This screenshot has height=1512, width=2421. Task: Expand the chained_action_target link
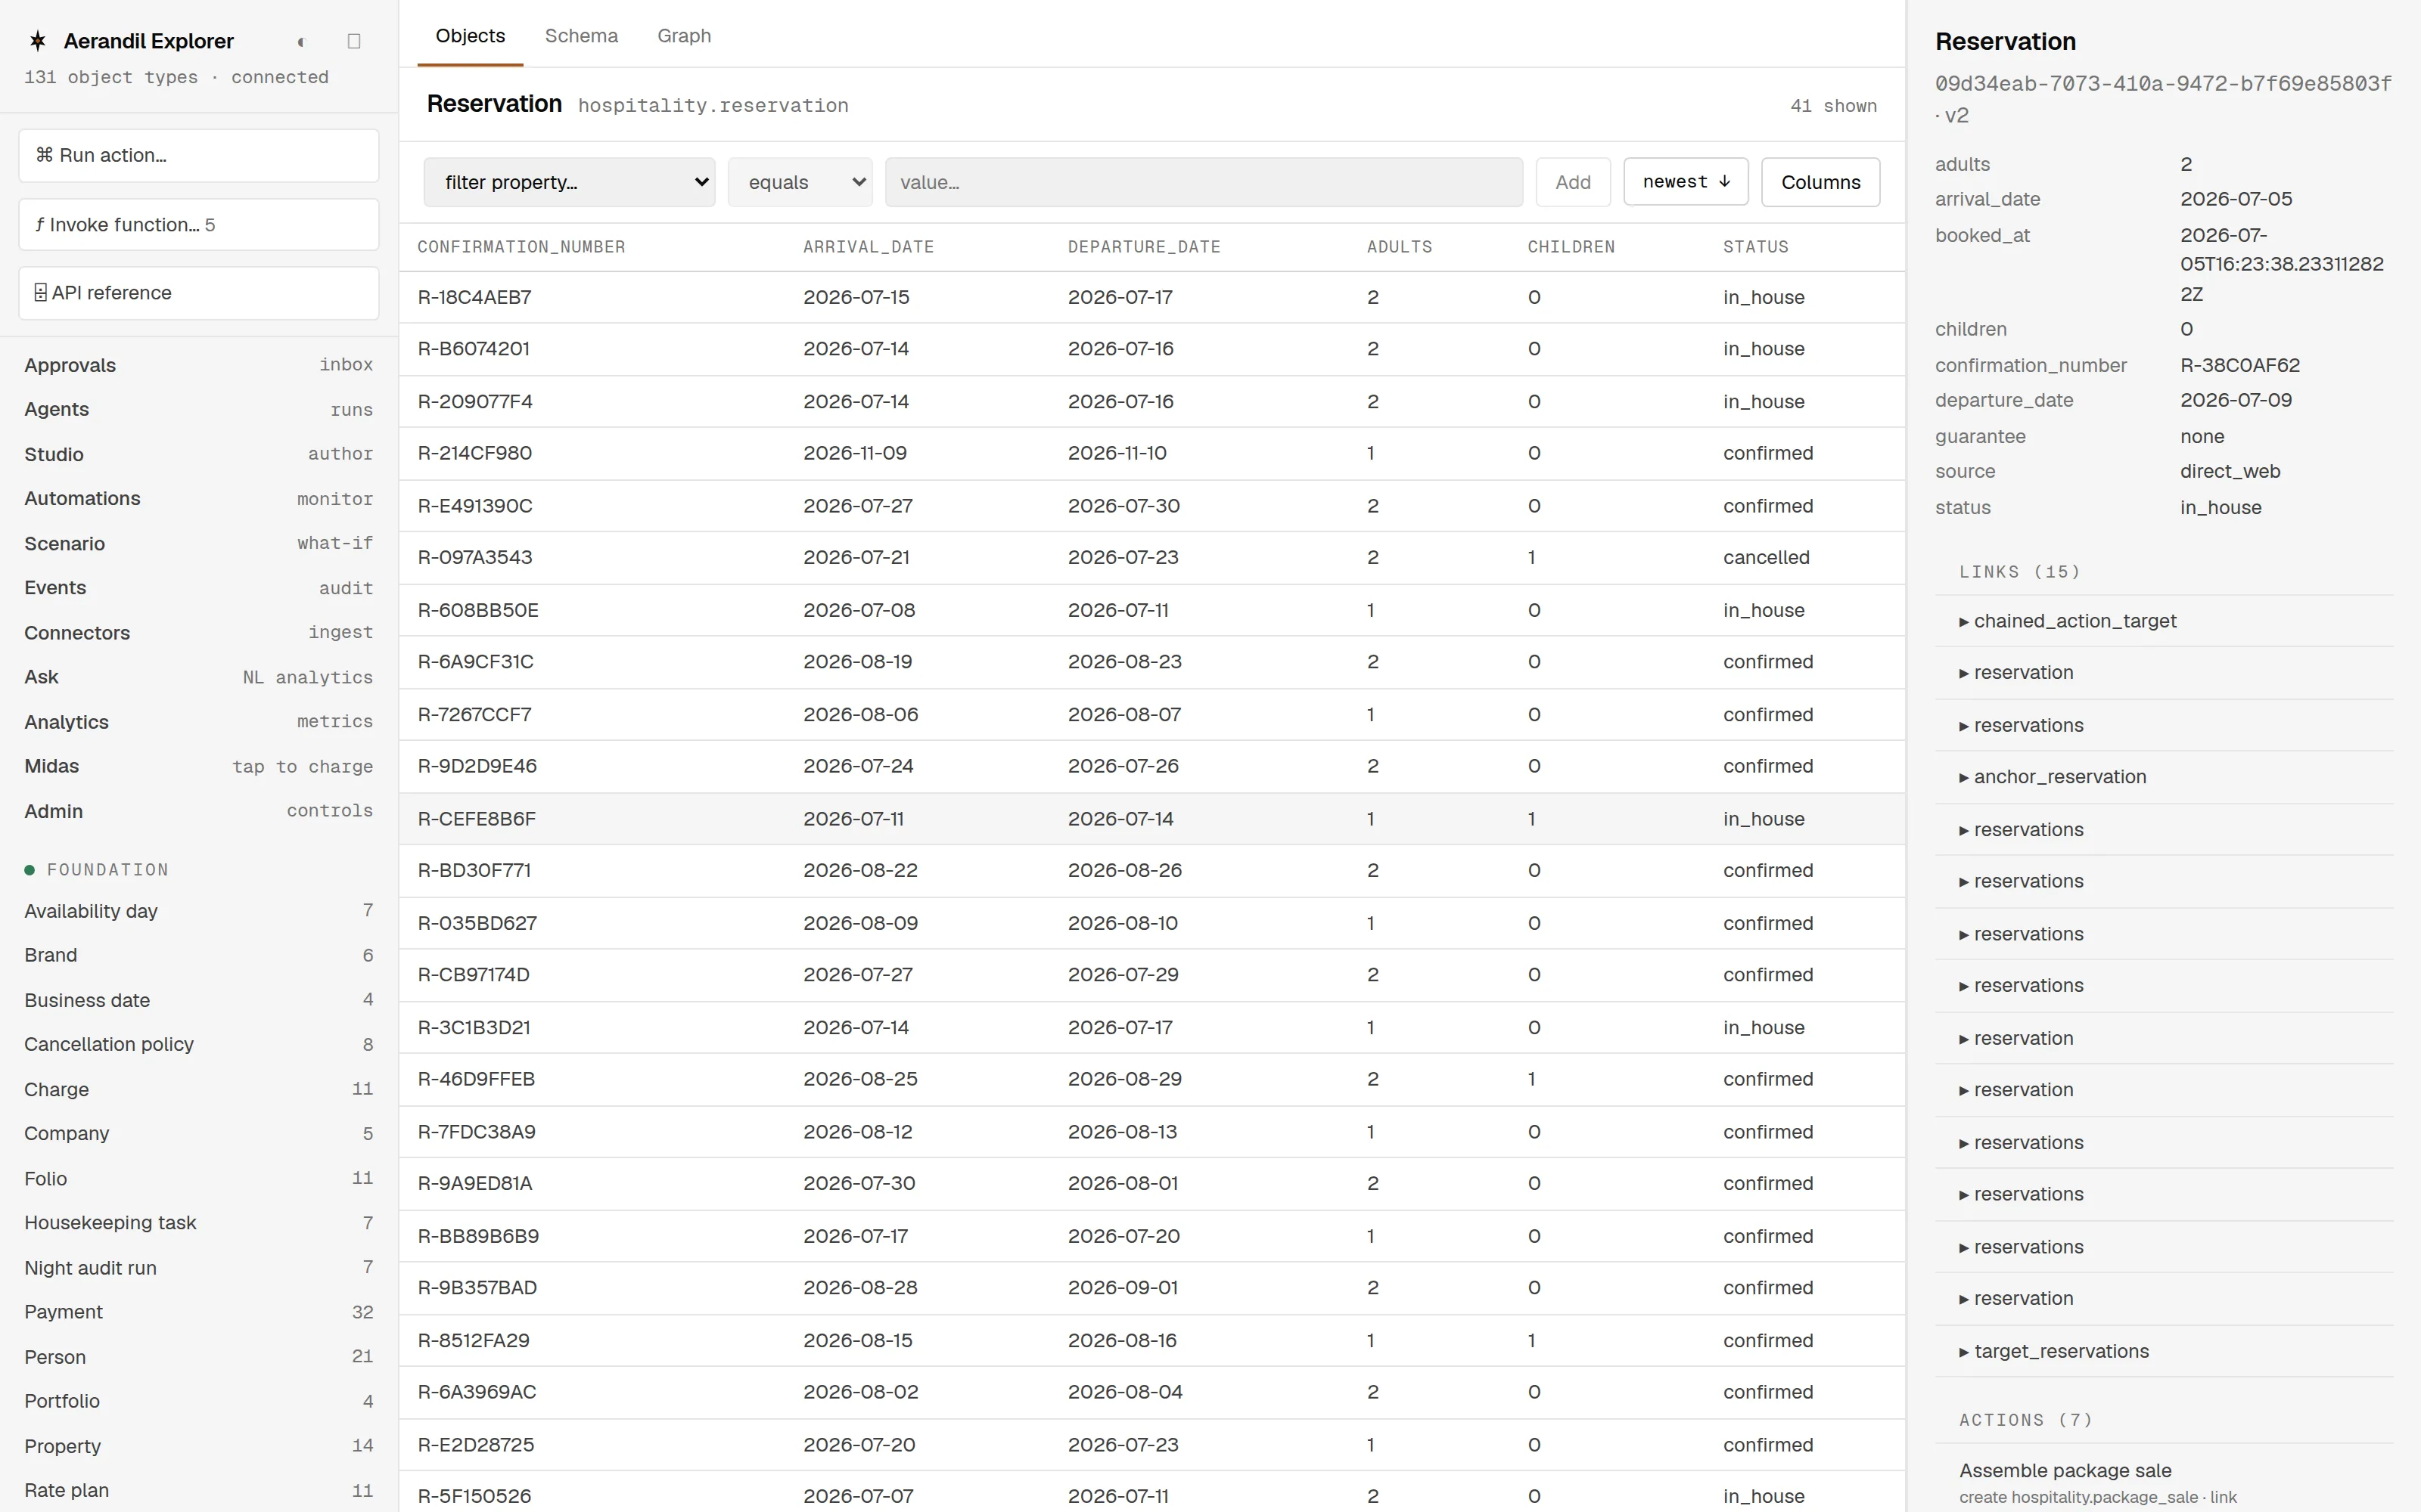[2164, 621]
